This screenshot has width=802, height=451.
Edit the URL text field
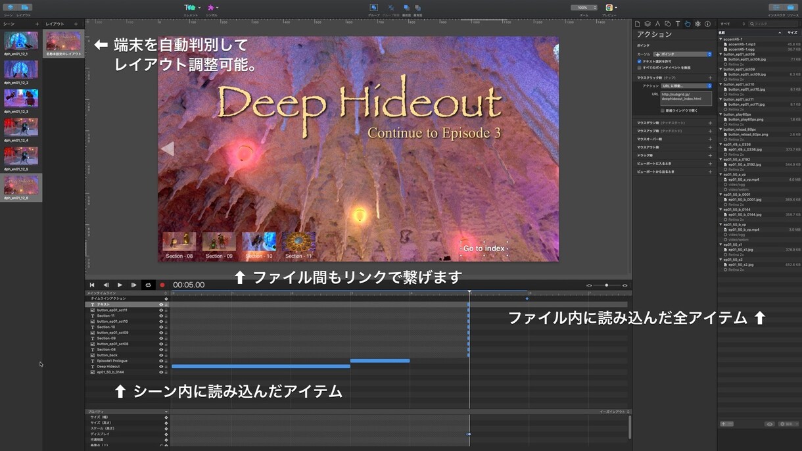(686, 99)
